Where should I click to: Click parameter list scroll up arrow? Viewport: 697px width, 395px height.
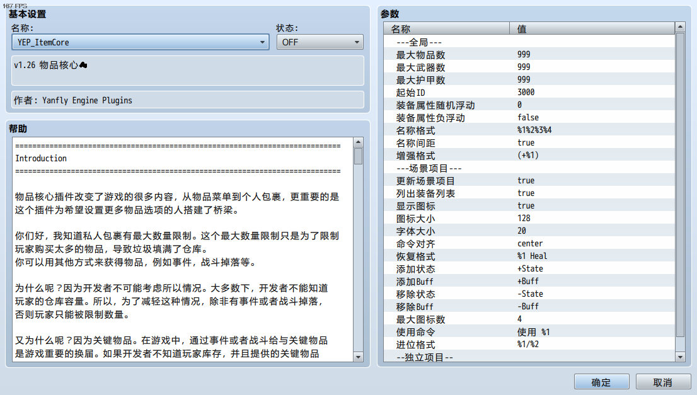[x=680, y=27]
